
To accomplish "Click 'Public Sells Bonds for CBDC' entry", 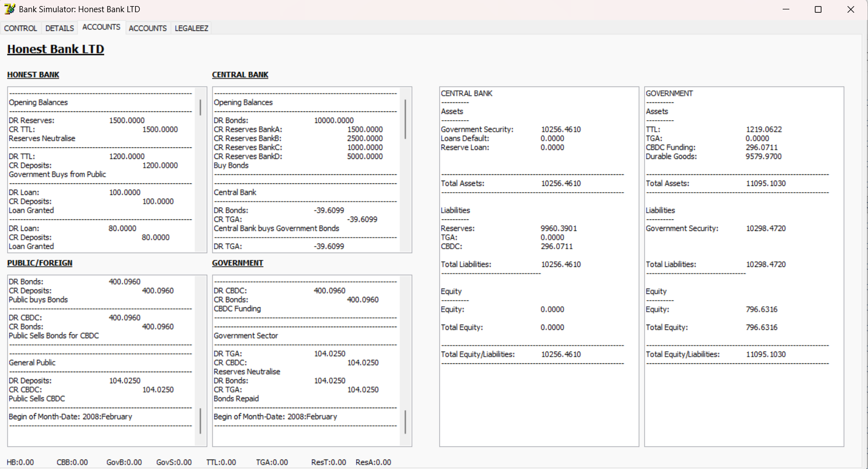I will coord(54,336).
